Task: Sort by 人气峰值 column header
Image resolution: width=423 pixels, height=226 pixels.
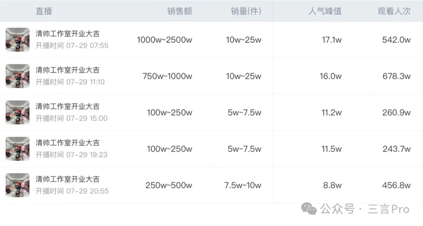Action: (x=325, y=11)
